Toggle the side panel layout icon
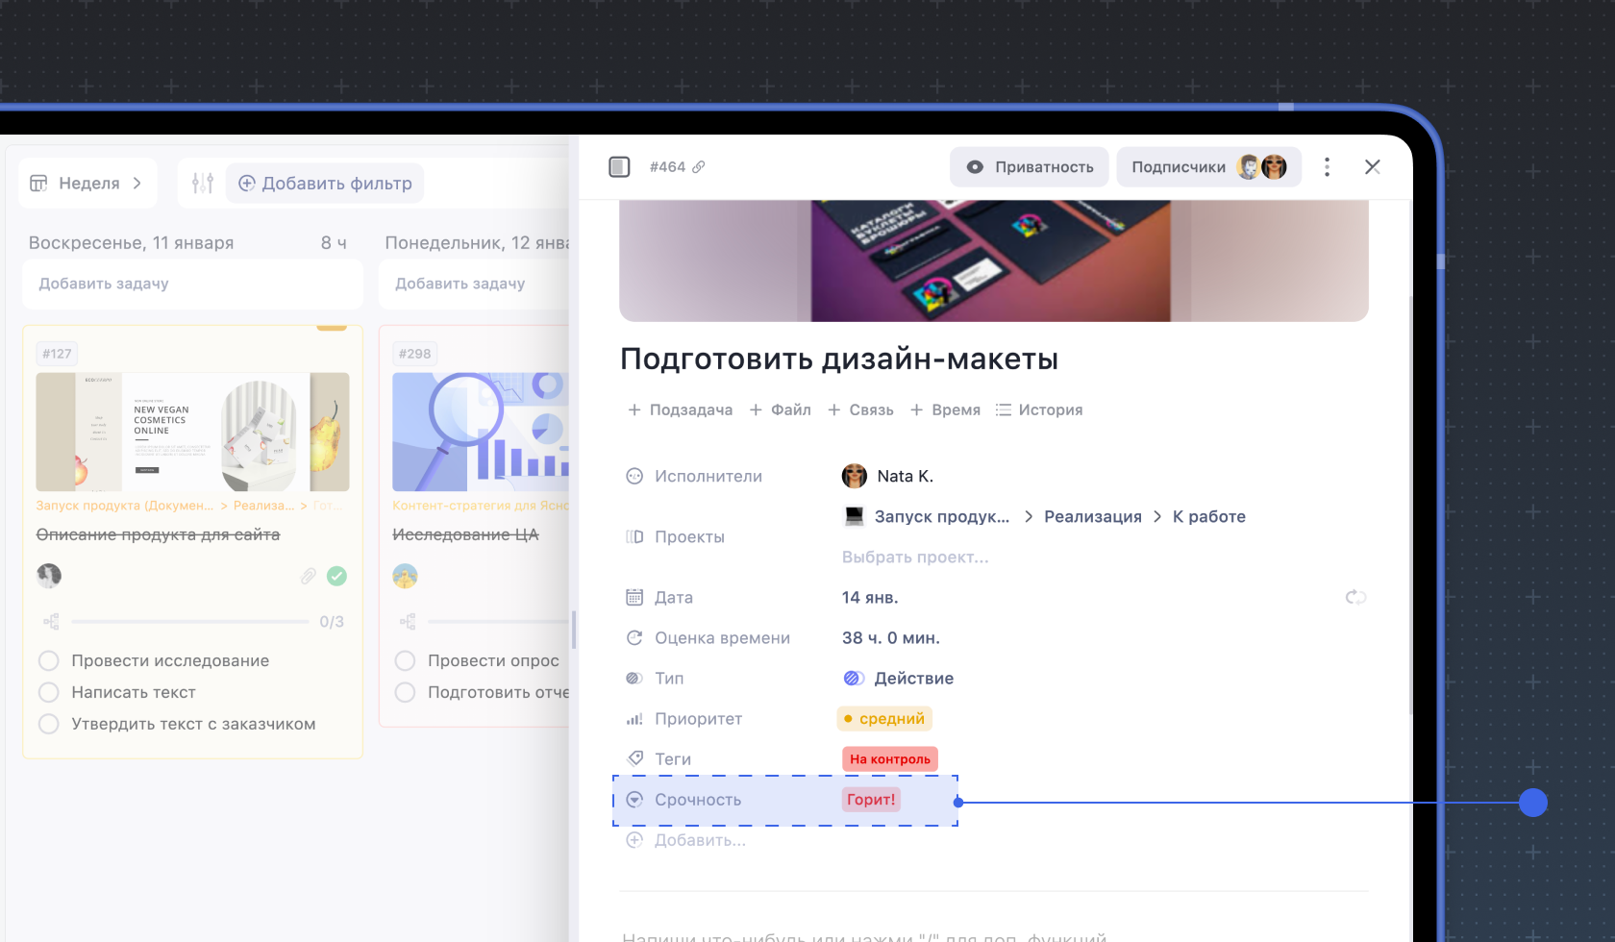This screenshot has height=942, width=1615. pos(619,167)
